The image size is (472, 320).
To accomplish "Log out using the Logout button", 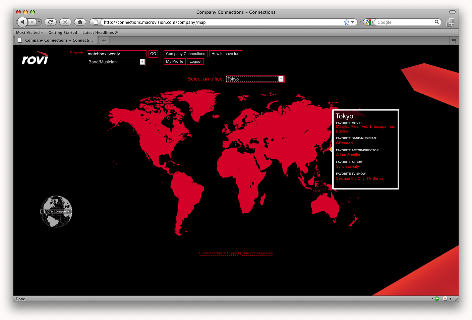I will pos(195,61).
